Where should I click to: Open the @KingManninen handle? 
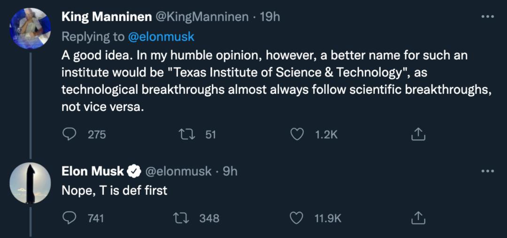click(202, 17)
